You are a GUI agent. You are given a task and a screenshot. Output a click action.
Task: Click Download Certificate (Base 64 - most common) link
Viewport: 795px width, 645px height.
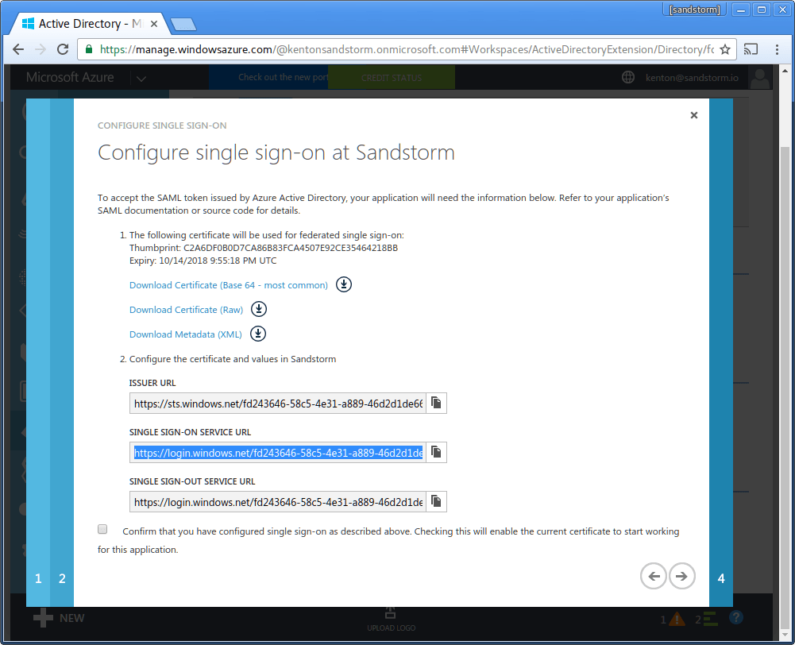229,285
